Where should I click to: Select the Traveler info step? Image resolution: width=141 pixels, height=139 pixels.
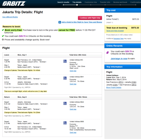point(105,2)
